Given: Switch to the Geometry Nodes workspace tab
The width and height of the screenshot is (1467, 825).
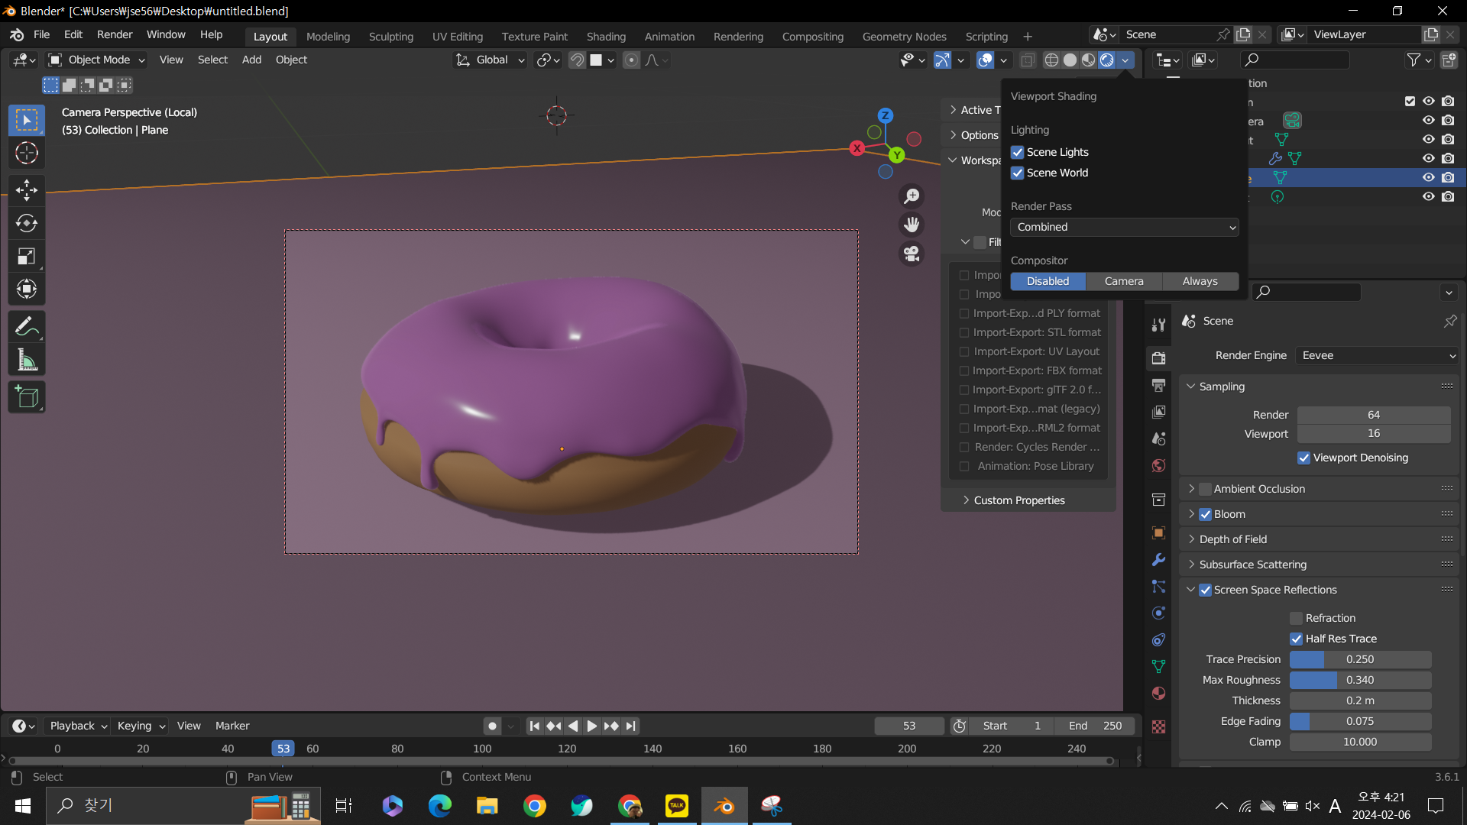Looking at the screenshot, I should pyautogui.click(x=904, y=36).
